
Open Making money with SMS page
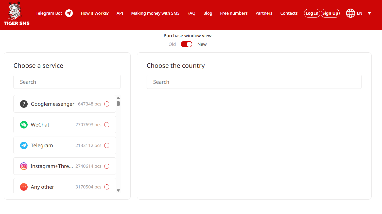[155, 13]
